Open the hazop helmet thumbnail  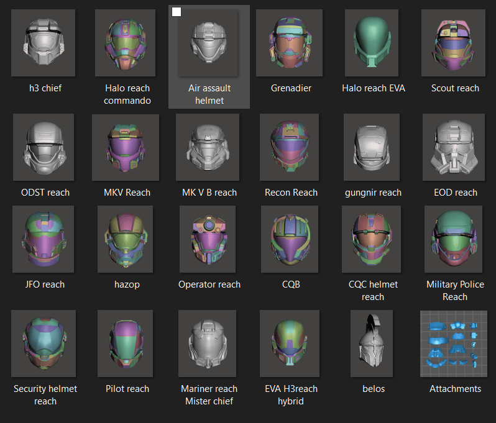tap(126, 239)
